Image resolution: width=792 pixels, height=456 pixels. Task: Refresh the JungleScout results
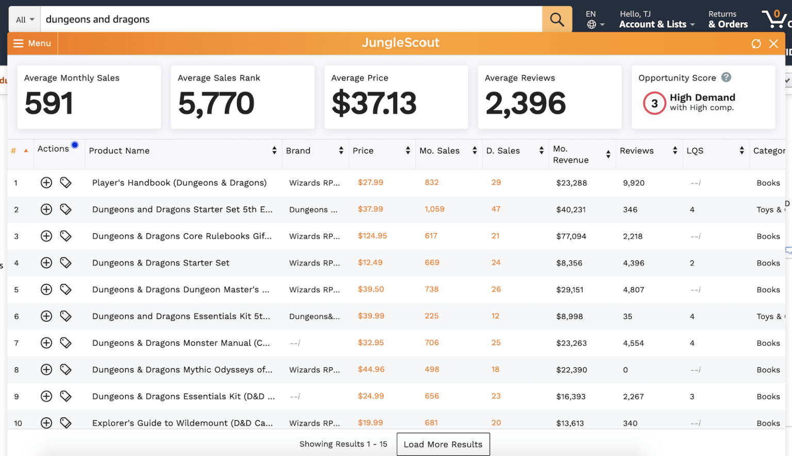pos(756,44)
